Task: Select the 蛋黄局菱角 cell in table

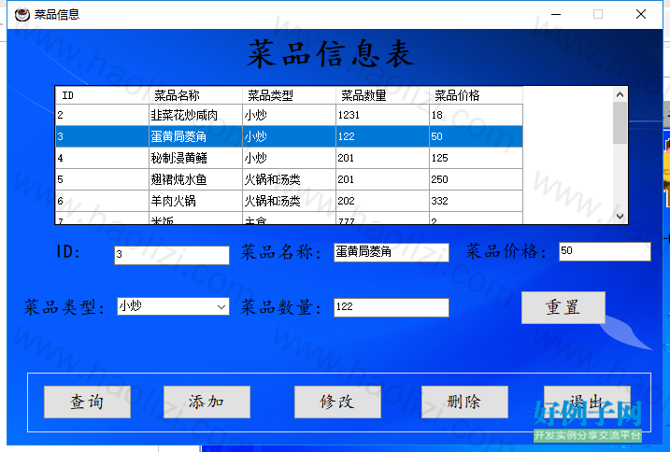Action: [x=195, y=136]
